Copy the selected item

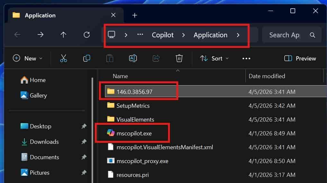coord(86,58)
